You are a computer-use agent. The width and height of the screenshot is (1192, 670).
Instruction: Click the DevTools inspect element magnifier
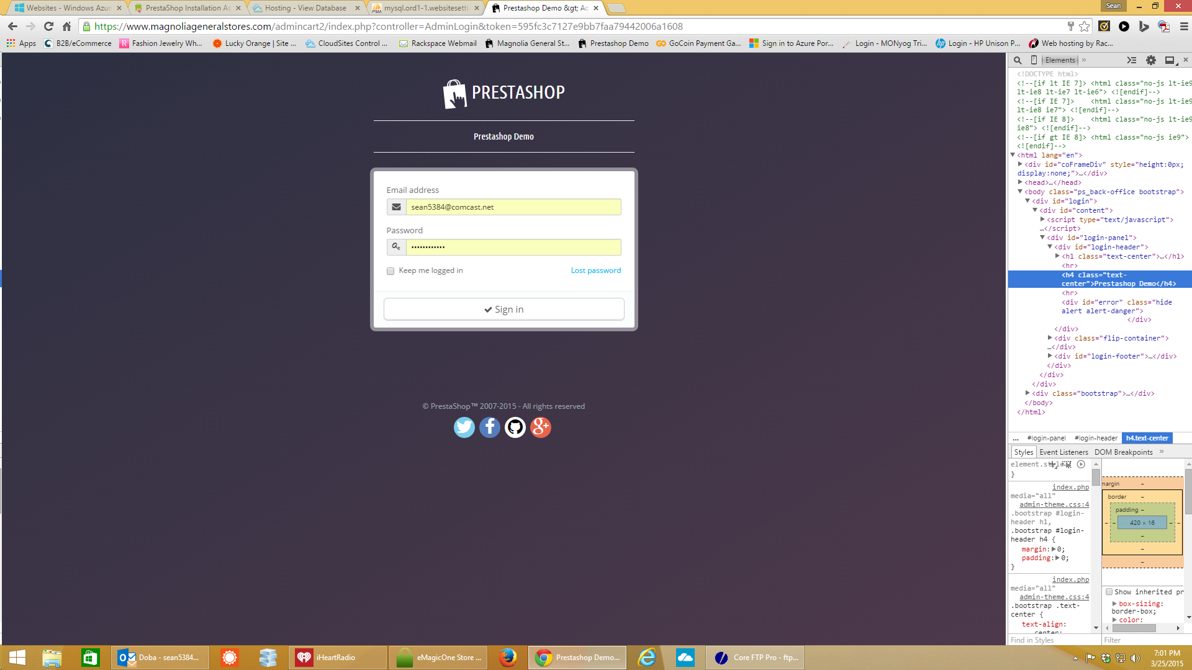pos(1018,60)
